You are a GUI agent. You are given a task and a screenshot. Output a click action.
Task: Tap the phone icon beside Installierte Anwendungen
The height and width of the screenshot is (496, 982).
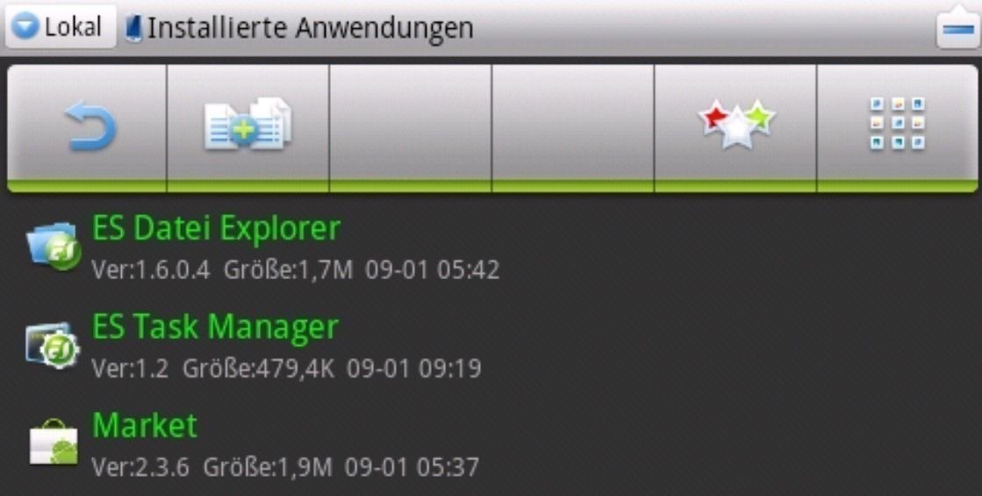pos(133,28)
